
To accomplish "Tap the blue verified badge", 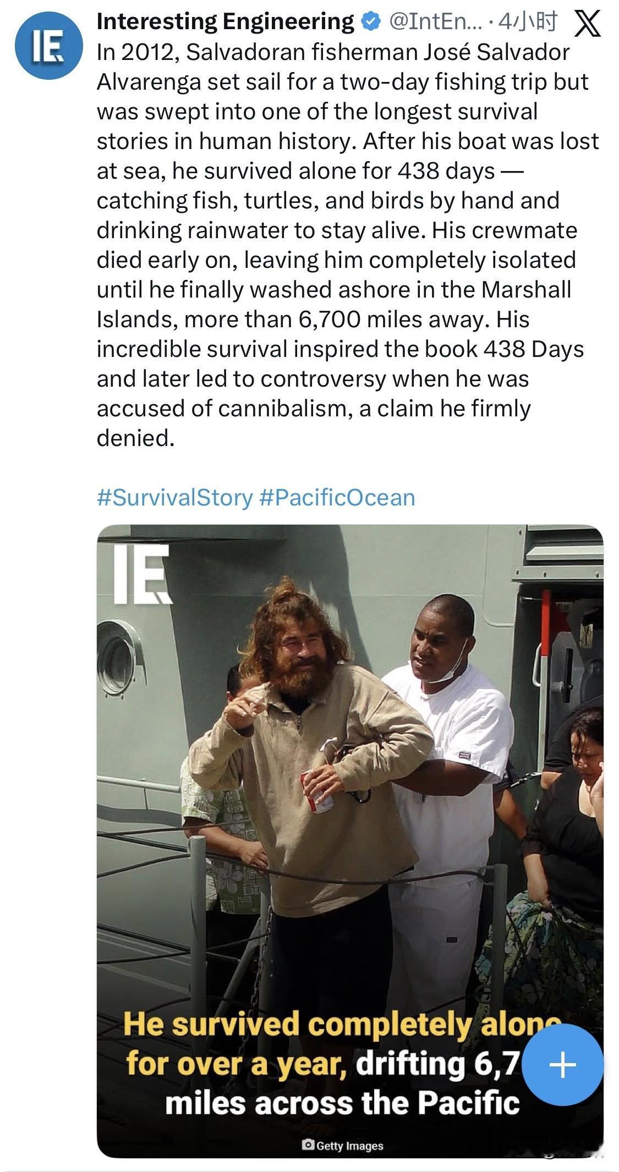I will 370,22.
